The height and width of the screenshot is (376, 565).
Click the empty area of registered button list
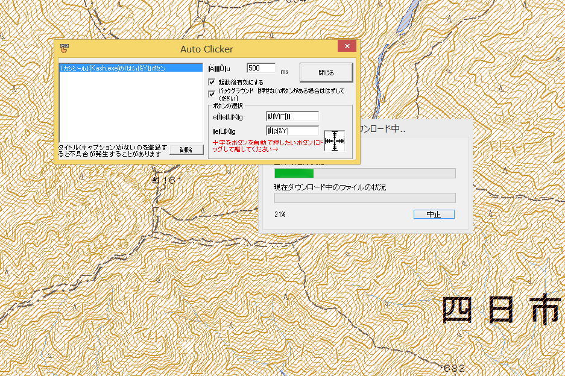pyautogui.click(x=130, y=108)
